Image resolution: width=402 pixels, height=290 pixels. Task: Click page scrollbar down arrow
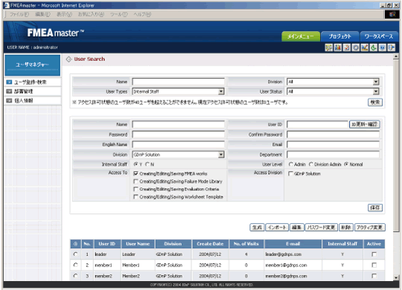396,277
